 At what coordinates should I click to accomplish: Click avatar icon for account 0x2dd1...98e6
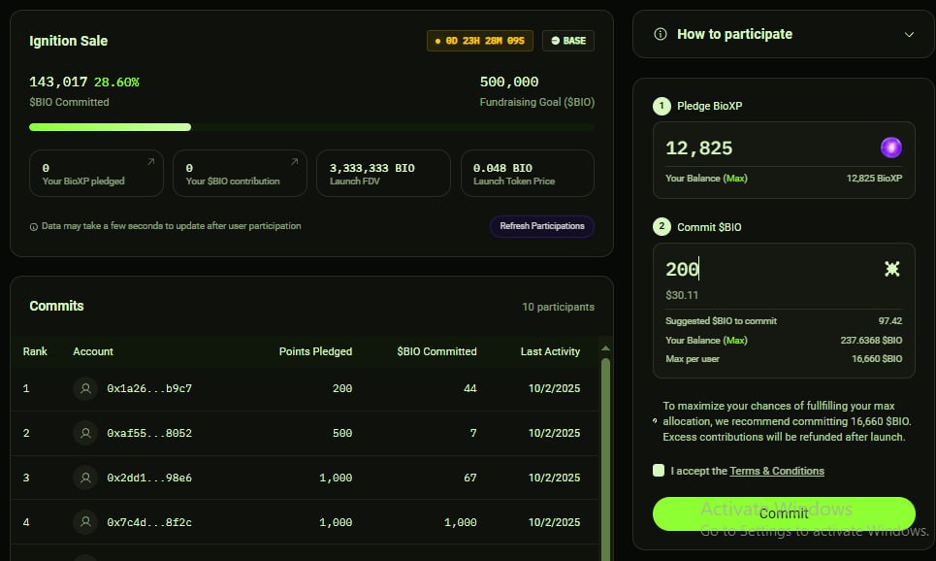(x=85, y=478)
